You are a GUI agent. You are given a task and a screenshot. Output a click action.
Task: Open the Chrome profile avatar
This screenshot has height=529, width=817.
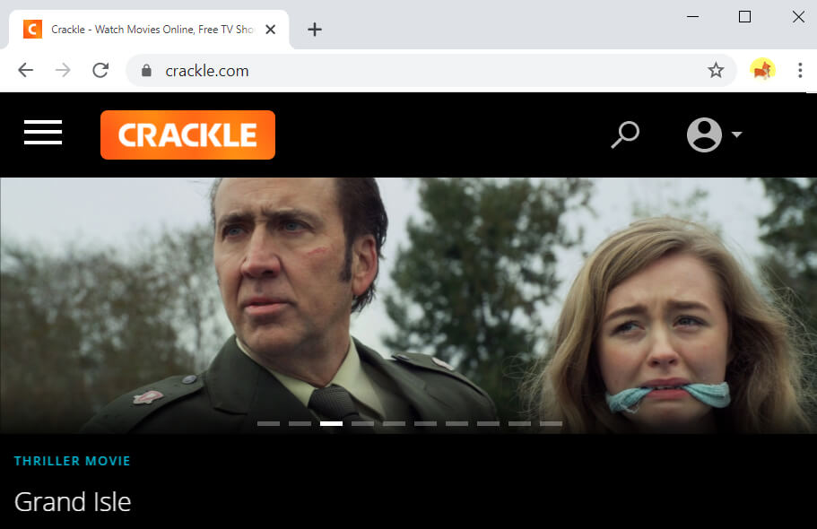point(762,70)
